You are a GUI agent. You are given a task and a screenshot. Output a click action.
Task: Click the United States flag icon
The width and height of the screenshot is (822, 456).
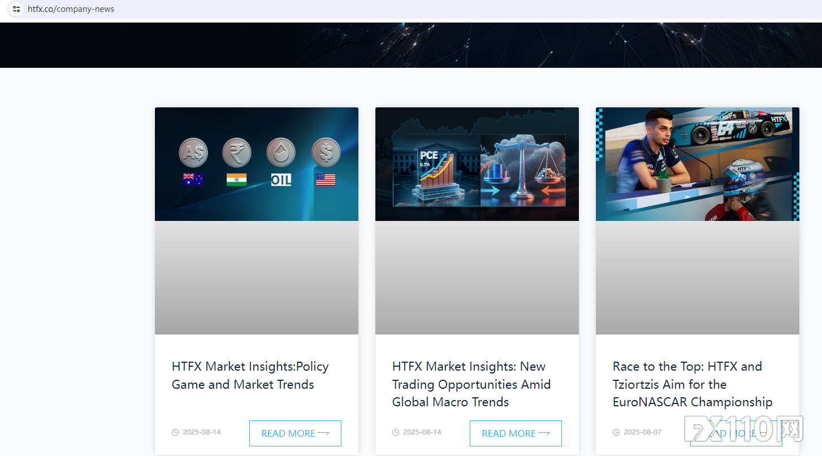pos(326,180)
